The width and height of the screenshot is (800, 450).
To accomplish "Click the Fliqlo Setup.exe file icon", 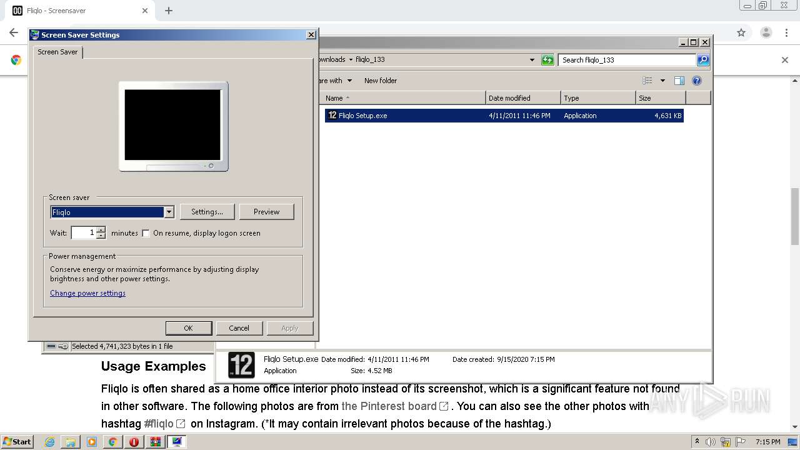I will pyautogui.click(x=332, y=116).
